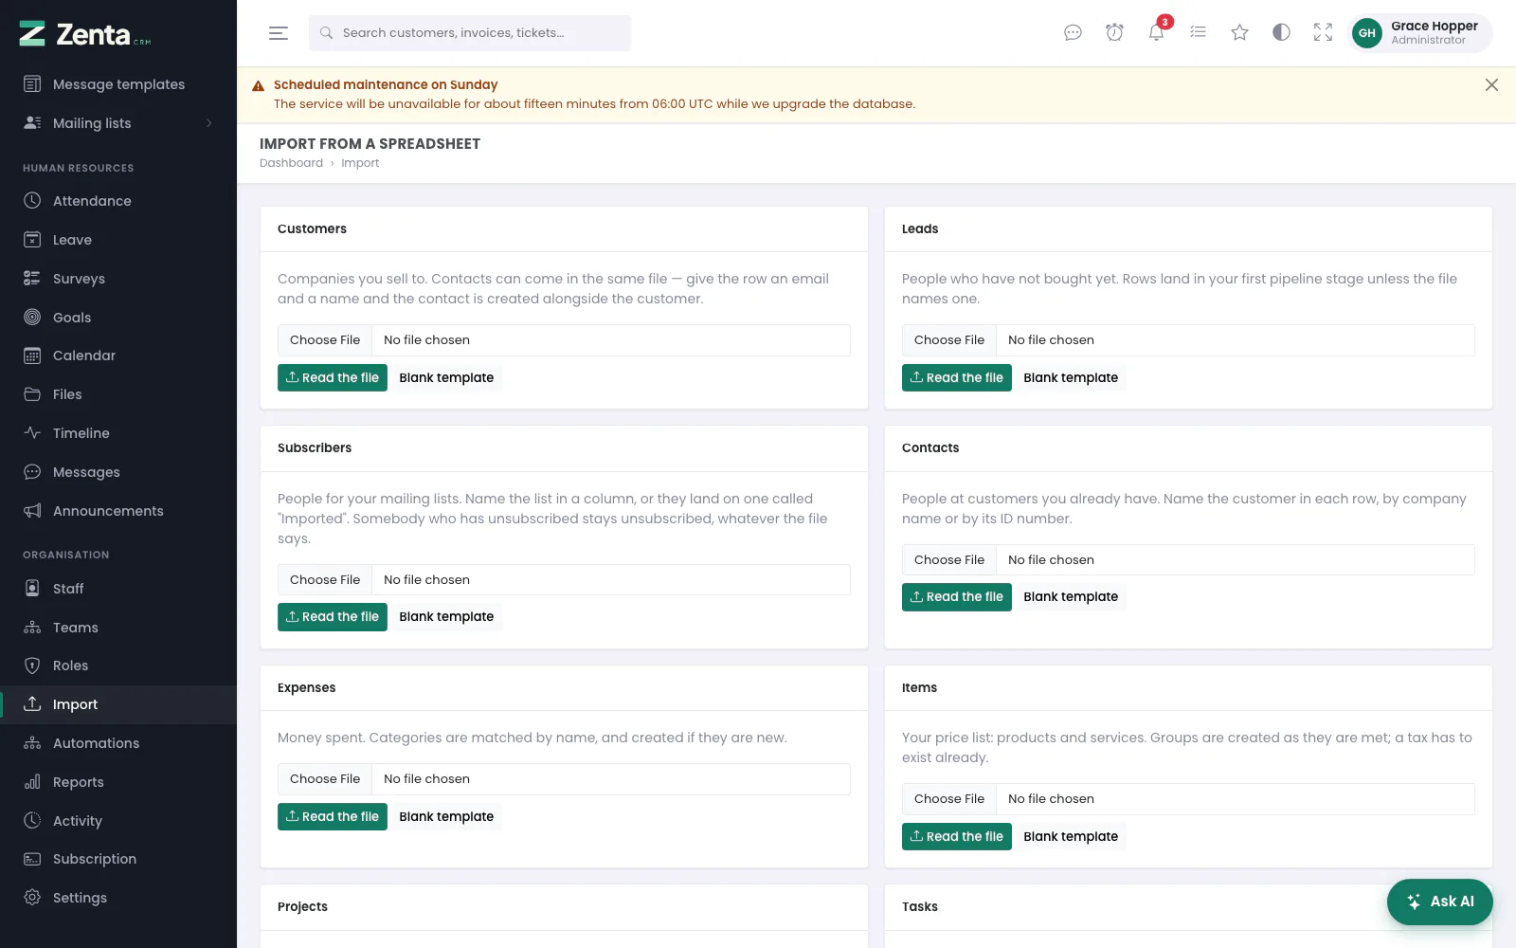Open the Messages icon item
The height and width of the screenshot is (948, 1516).
click(x=118, y=472)
